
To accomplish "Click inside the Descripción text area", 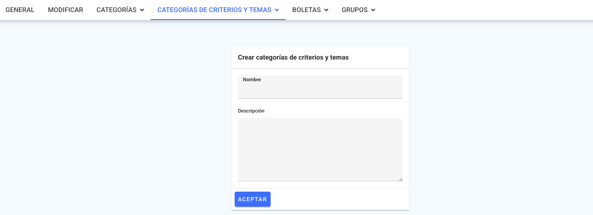I will click(x=320, y=150).
